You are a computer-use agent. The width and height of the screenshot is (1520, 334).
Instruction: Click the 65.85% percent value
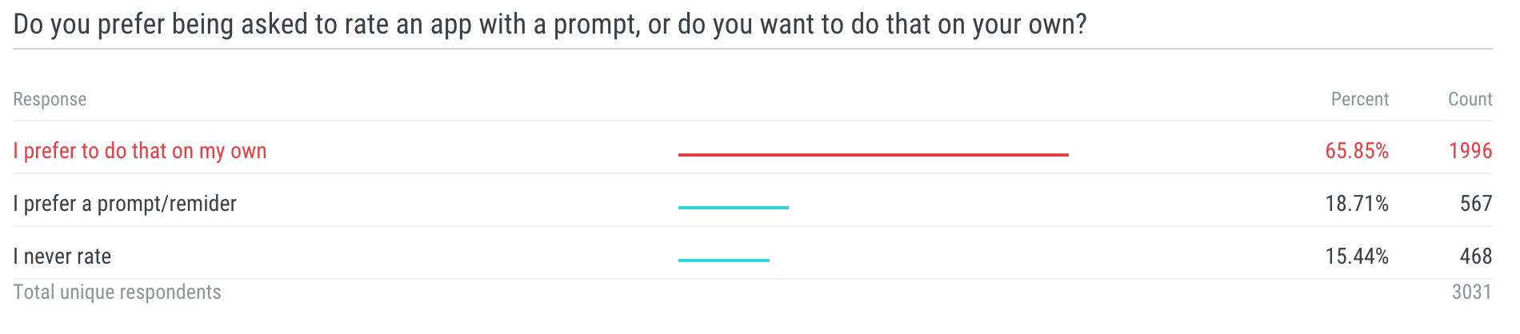point(1357,151)
